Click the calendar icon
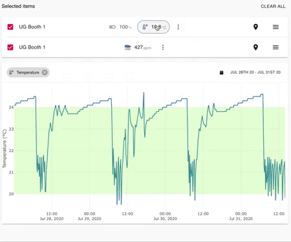The height and width of the screenshot is (242, 291). click(221, 72)
